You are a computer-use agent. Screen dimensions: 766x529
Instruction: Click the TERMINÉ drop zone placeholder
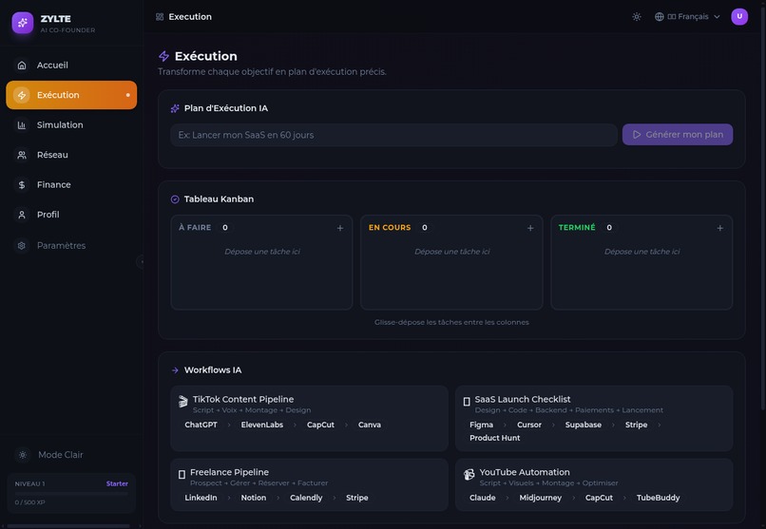pos(642,252)
